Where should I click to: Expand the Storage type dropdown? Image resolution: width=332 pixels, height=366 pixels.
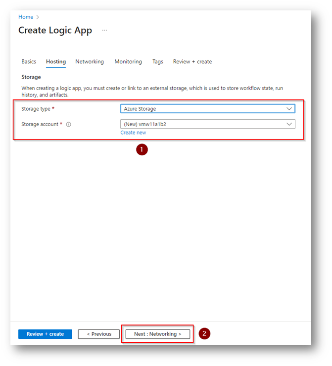[208, 108]
